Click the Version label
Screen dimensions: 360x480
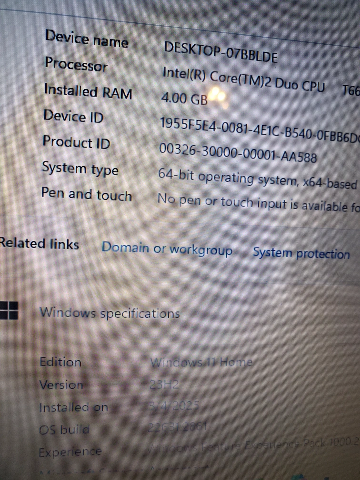tap(61, 385)
